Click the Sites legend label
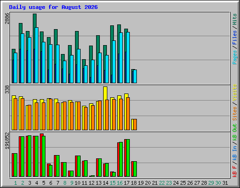 [235, 114]
